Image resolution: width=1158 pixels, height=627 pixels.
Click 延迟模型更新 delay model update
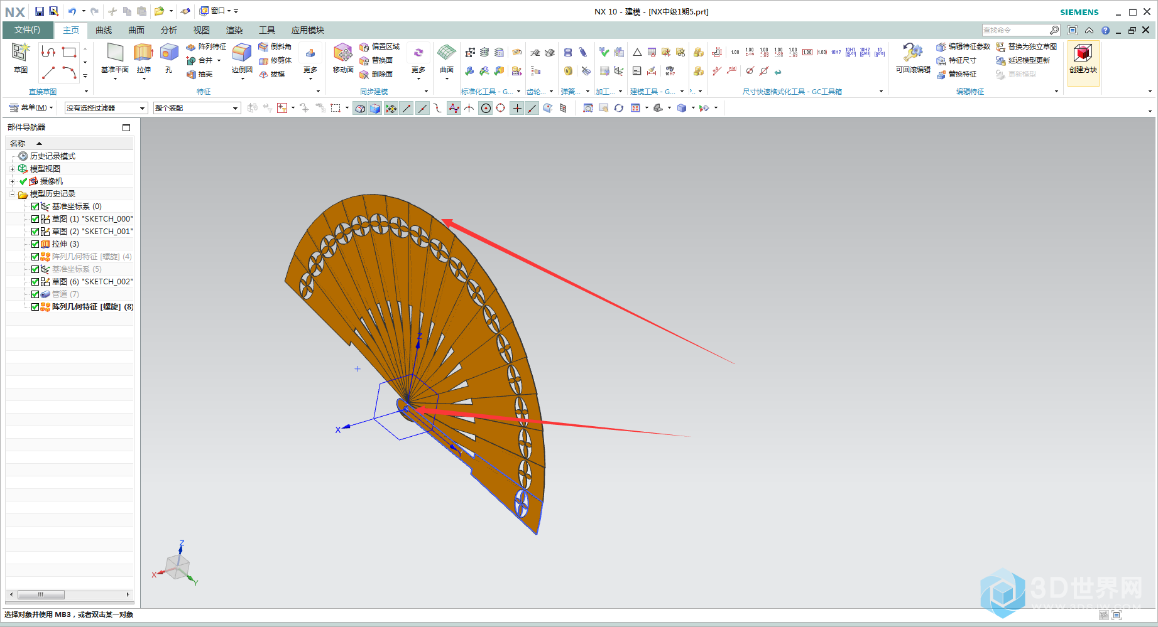pos(1023,61)
